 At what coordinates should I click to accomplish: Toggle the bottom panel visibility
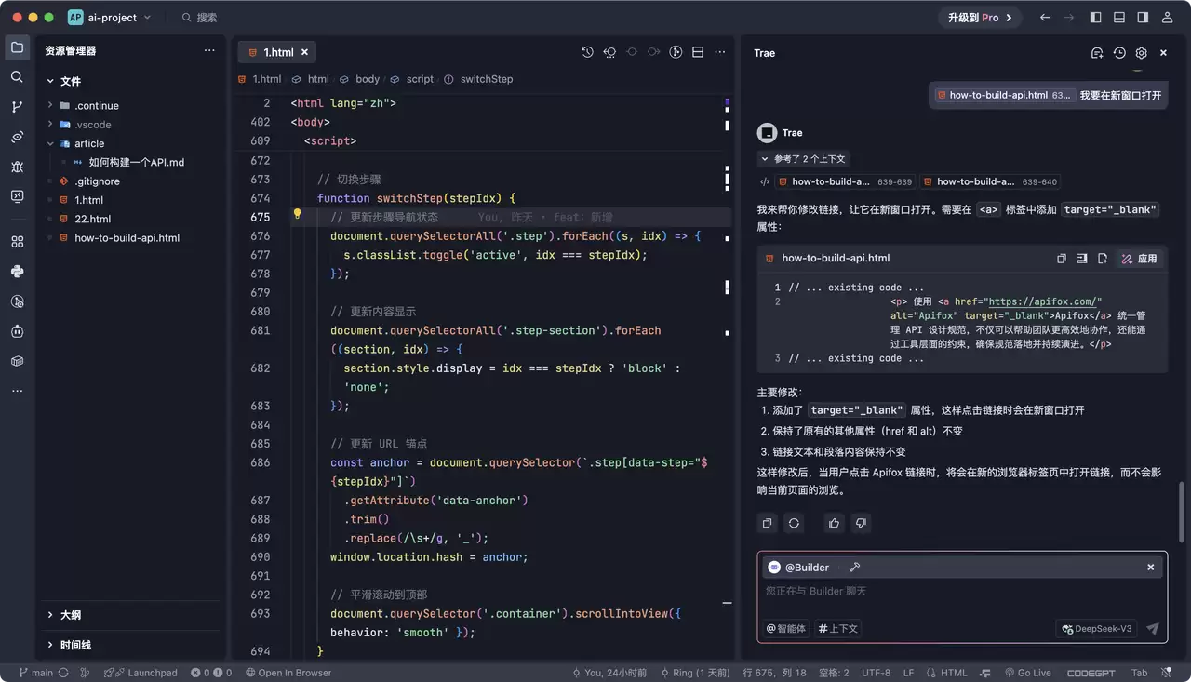coord(1119,18)
